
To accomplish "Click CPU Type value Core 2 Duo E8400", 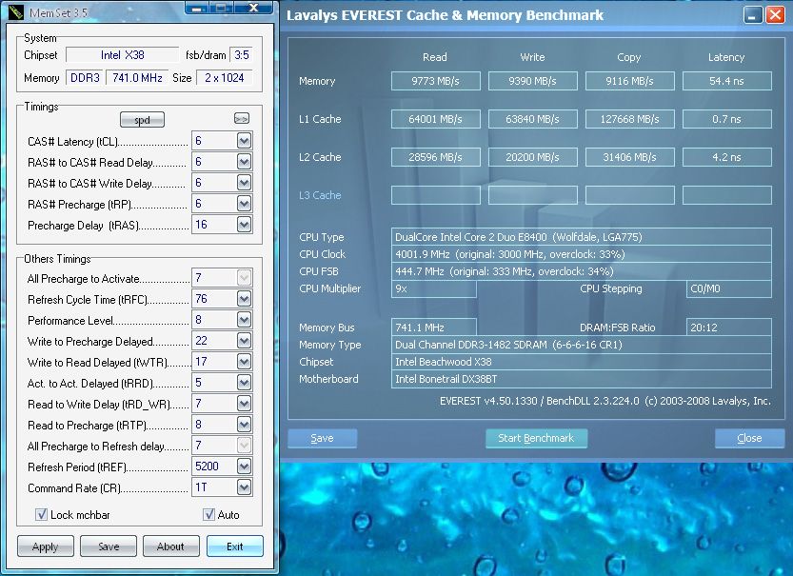I will 581,237.
